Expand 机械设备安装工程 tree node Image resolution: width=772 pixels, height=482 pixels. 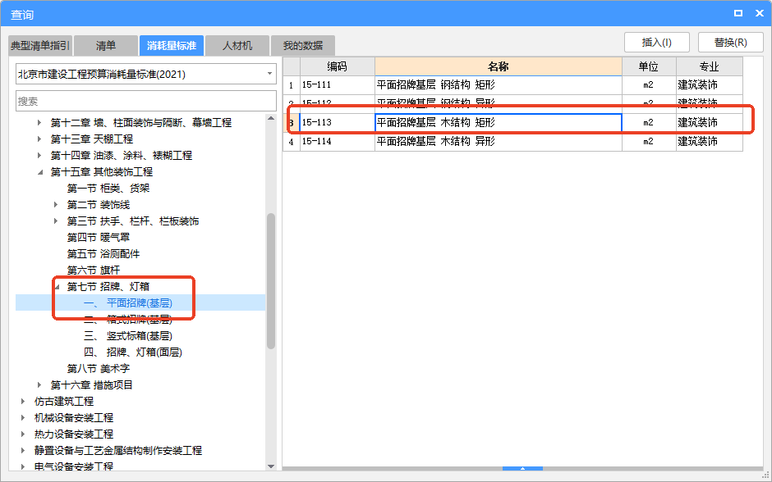click(x=23, y=417)
